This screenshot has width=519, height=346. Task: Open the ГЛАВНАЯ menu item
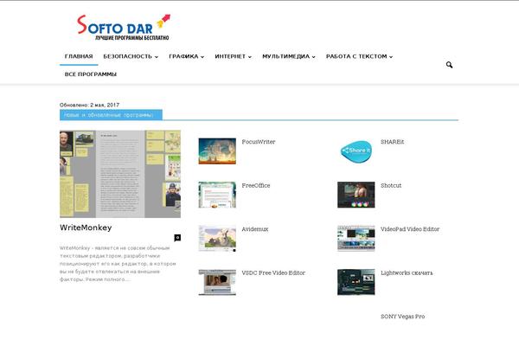tap(79, 56)
